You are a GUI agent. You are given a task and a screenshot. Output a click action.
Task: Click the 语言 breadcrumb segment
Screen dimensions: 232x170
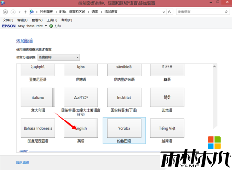point(95,12)
